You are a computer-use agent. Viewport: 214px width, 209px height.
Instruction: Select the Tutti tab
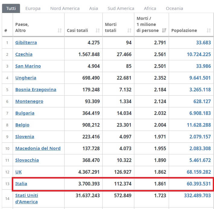pos(11,8)
